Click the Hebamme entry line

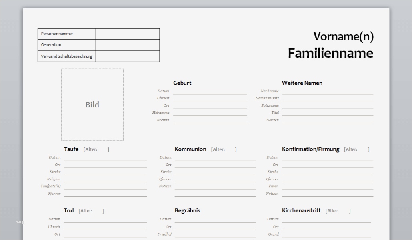tap(210, 113)
